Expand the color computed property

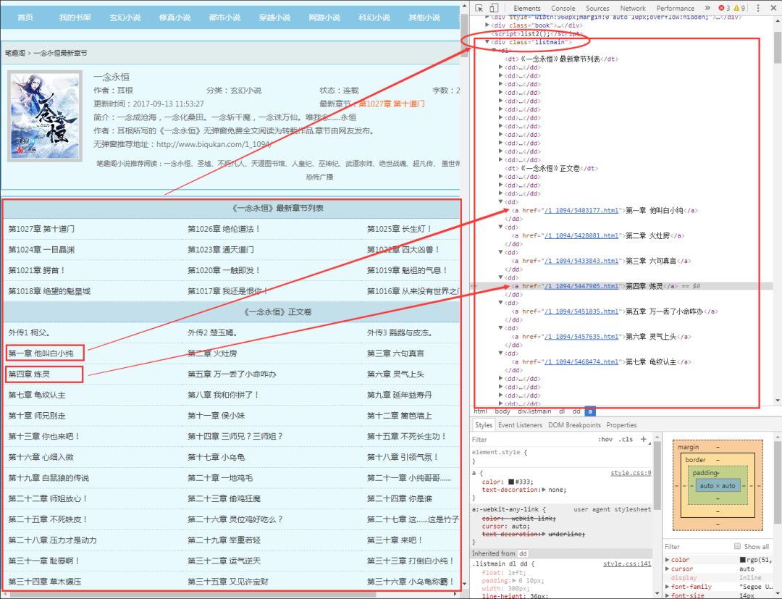(x=668, y=560)
